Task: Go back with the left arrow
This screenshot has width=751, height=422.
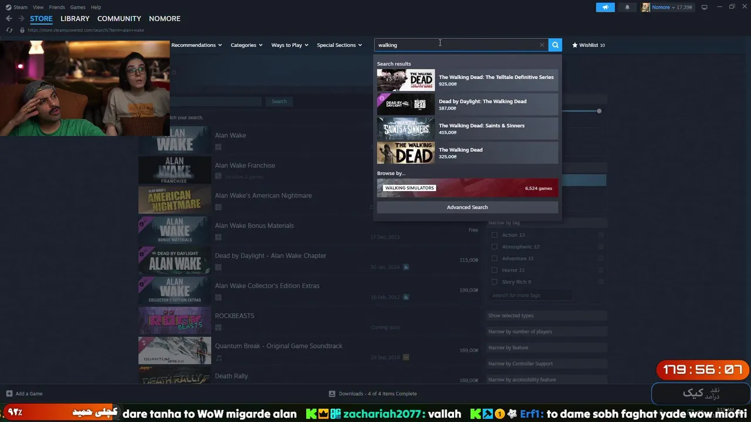Action: (9, 19)
